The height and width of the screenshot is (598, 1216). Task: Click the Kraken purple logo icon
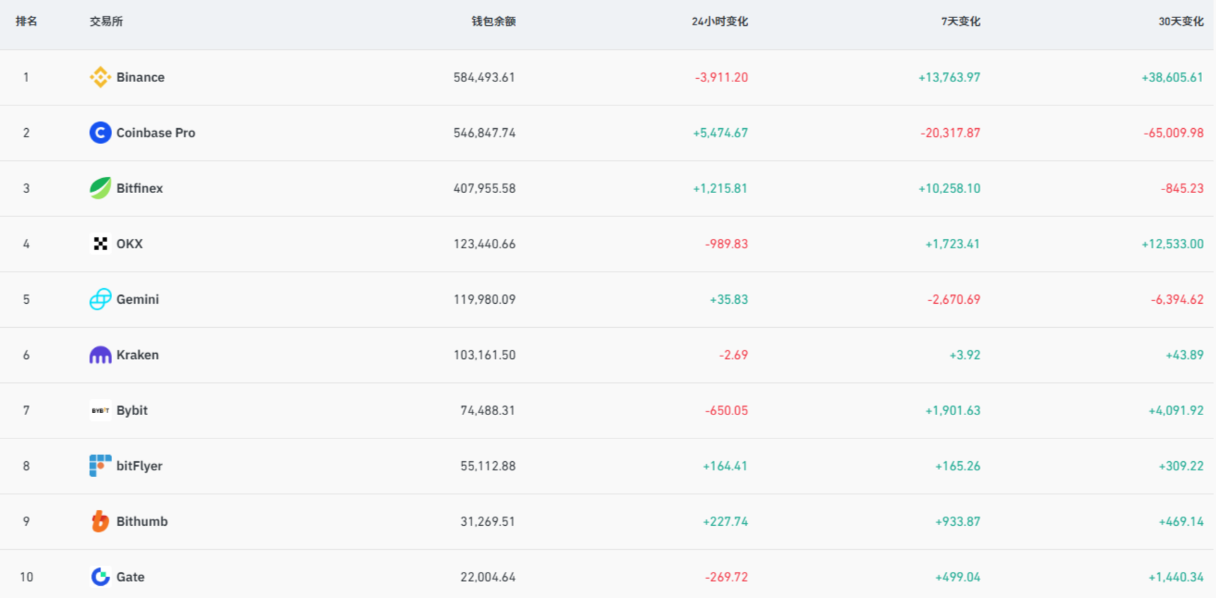[100, 355]
